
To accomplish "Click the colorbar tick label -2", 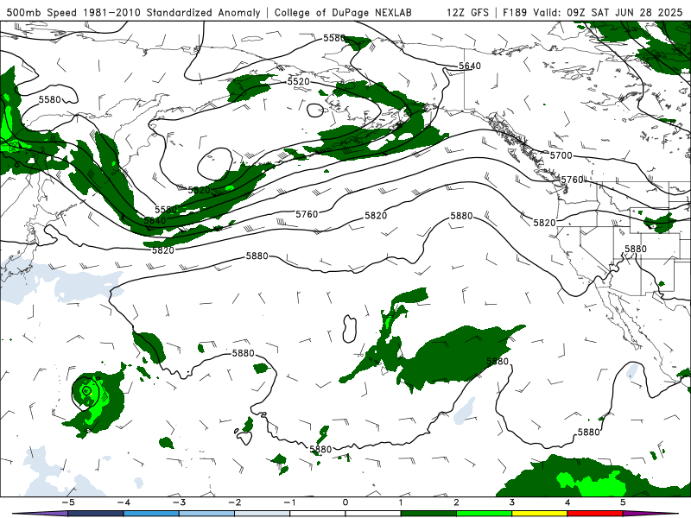I will coord(234,502).
